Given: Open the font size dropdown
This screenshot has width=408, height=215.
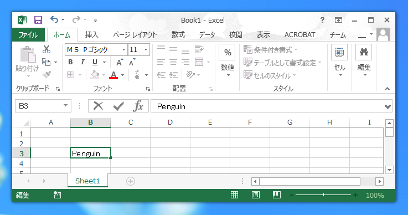Looking at the screenshot, I should coord(146,49).
